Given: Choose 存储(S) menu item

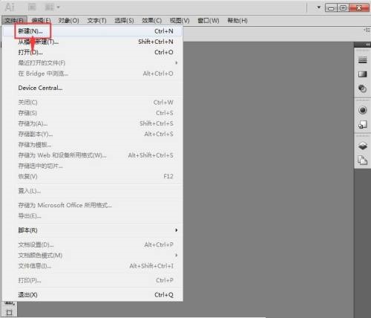Looking at the screenshot, I should [93, 113].
